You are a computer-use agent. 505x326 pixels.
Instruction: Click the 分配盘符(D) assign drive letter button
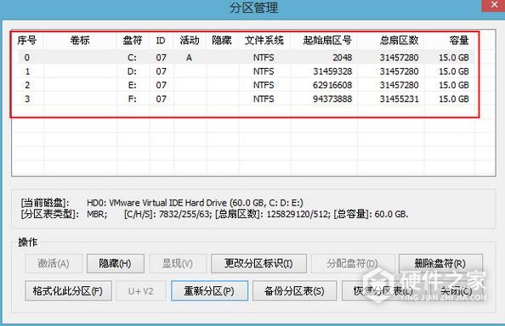(352, 264)
